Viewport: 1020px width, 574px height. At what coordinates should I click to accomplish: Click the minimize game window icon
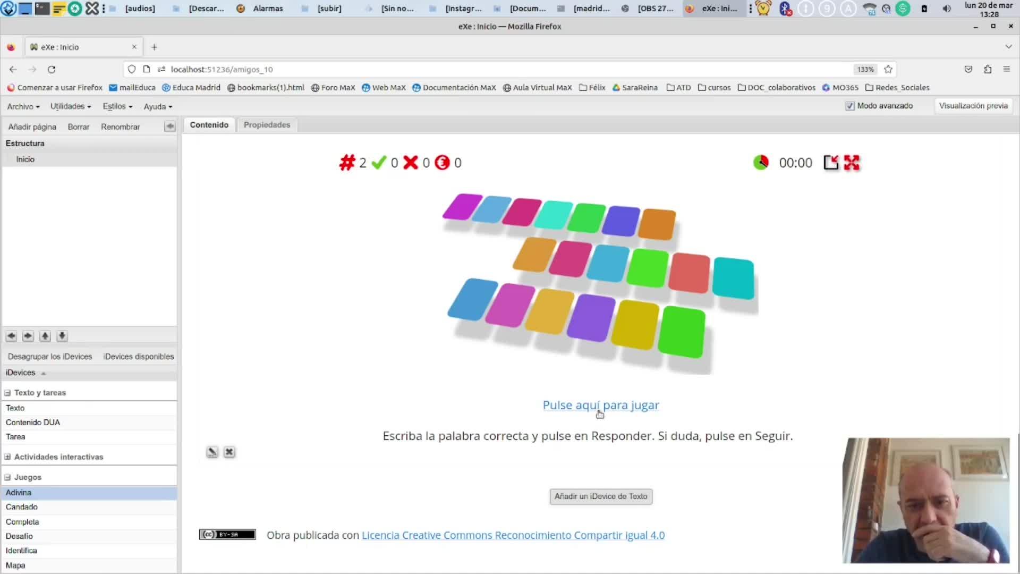pyautogui.click(x=831, y=163)
